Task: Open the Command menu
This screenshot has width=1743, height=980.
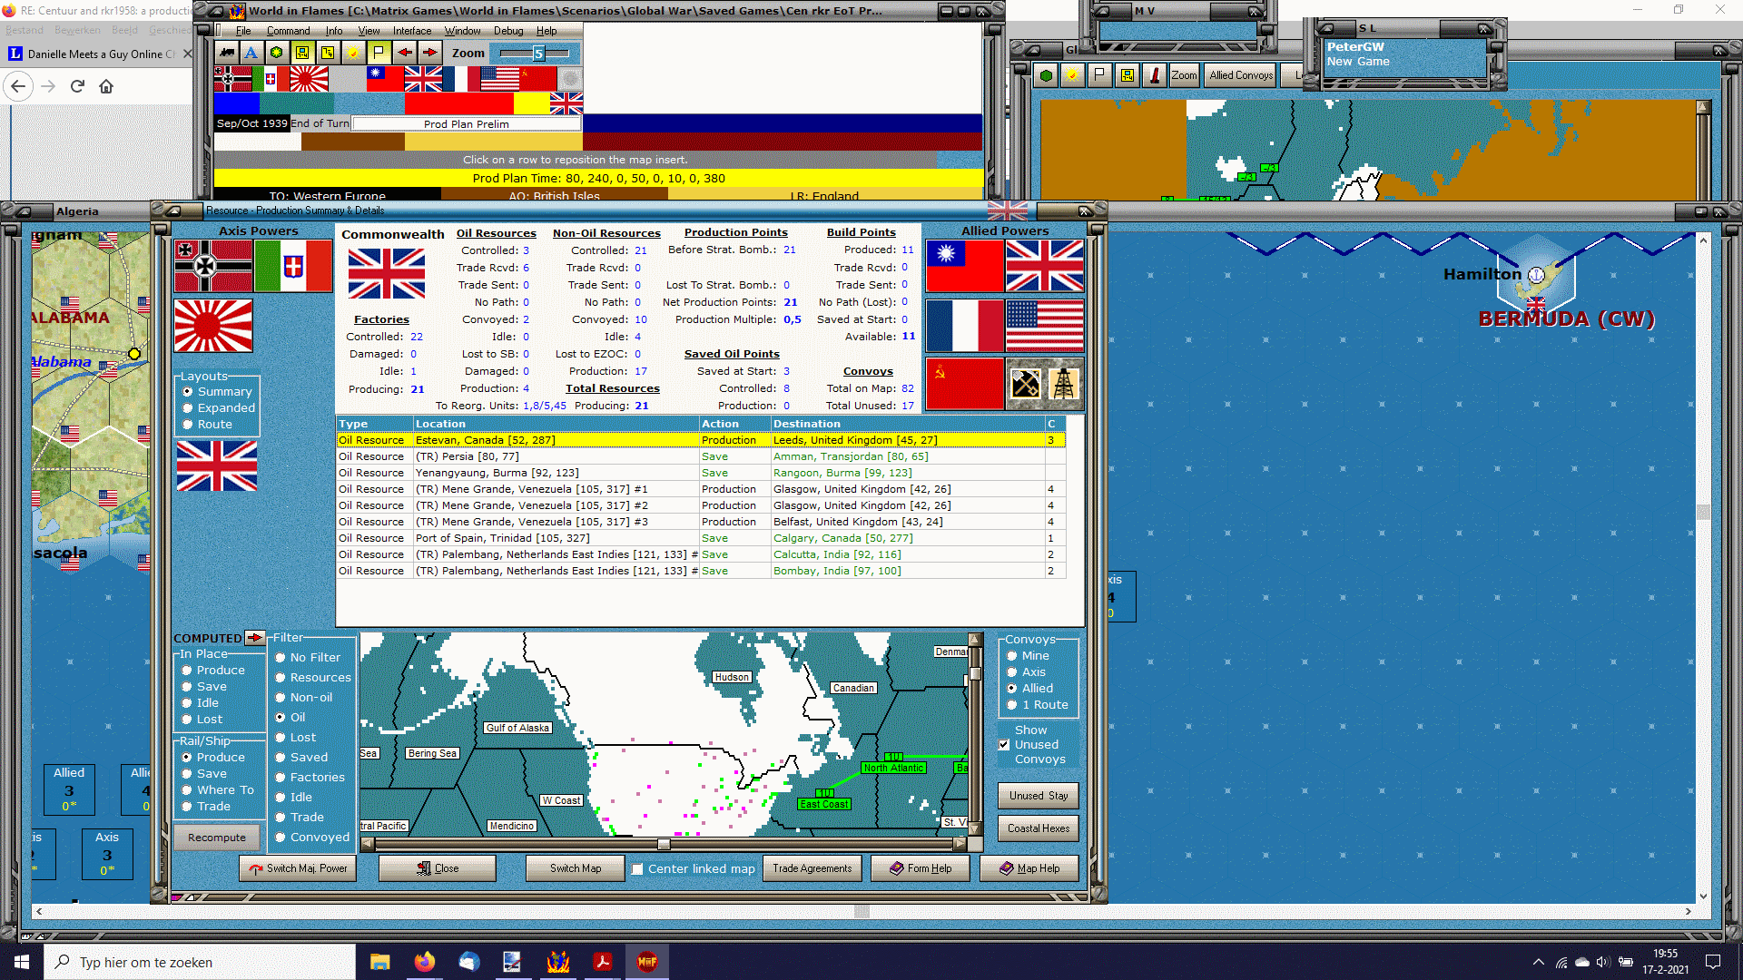Action: point(288,31)
